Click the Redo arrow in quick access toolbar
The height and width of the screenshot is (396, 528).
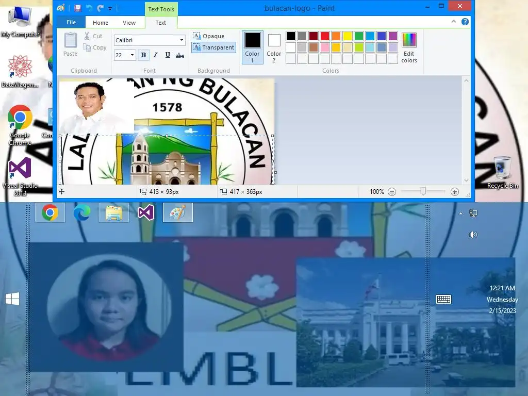tap(100, 8)
